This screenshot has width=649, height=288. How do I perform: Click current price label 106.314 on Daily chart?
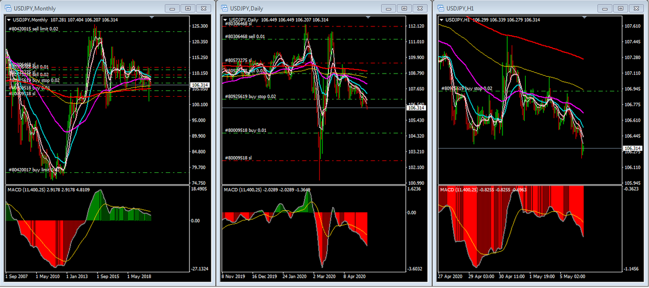417,108
